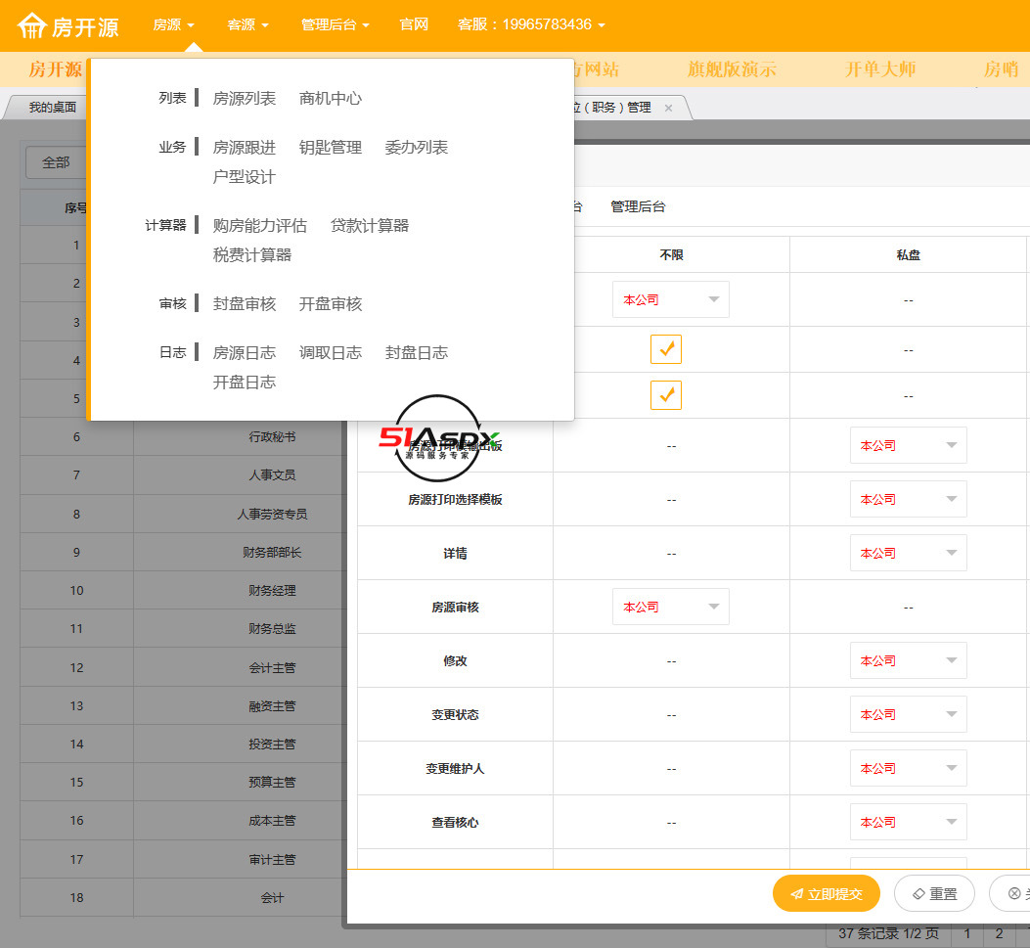Expand 本公司 dropdown for 房源审核 row
1030x948 pixels.
click(x=671, y=608)
